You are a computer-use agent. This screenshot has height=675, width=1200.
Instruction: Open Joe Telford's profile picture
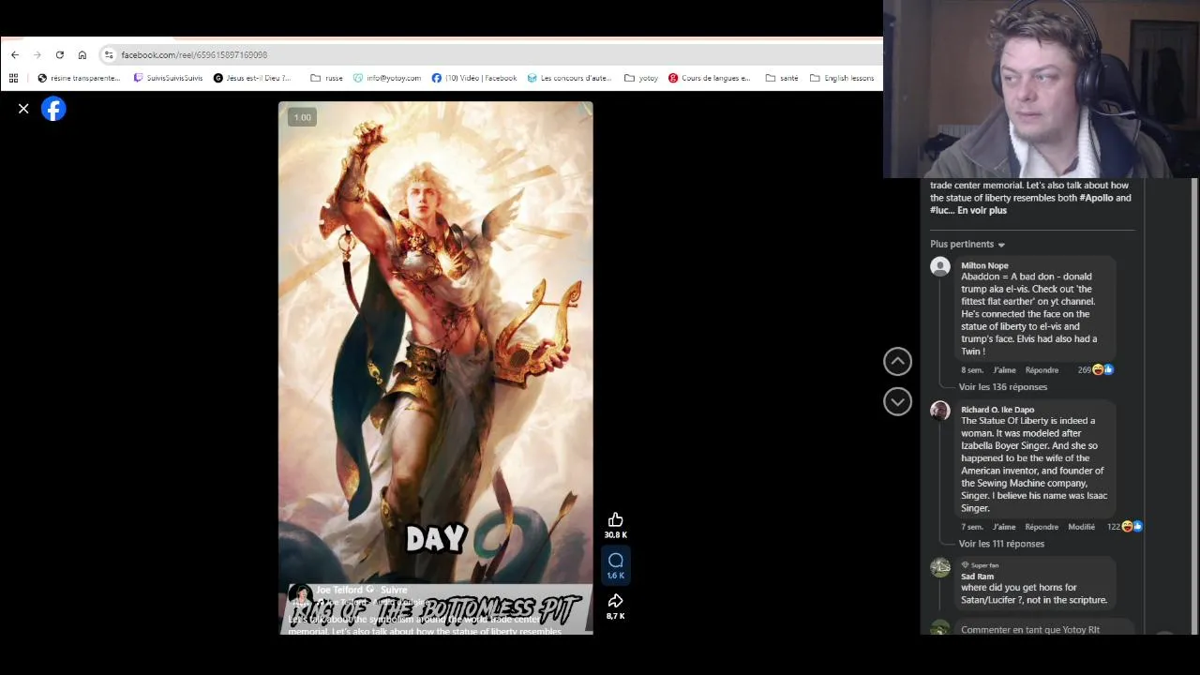[300, 595]
